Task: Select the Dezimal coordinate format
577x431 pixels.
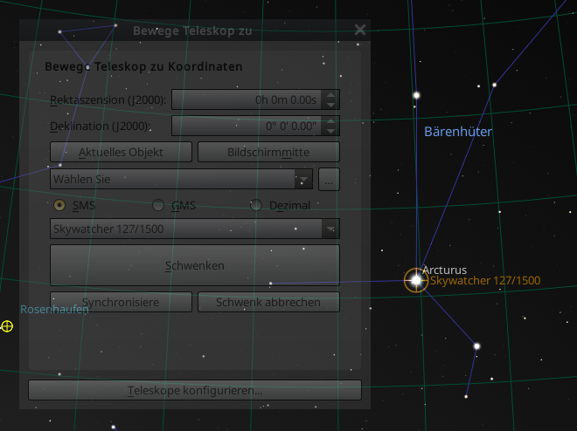Action: tap(256, 205)
